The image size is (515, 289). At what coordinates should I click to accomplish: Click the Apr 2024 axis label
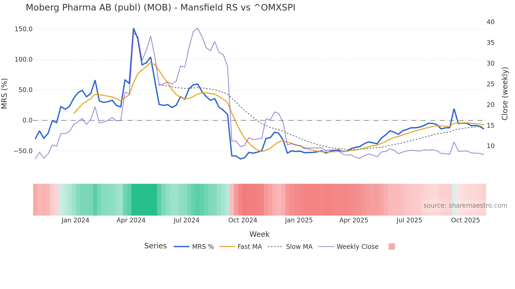pos(131,220)
